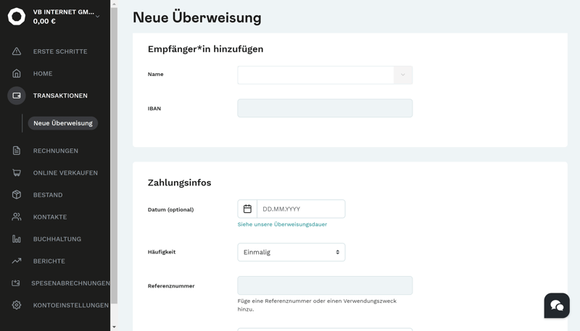
Task: Open the recipient Name dropdown
Action: tap(403, 75)
